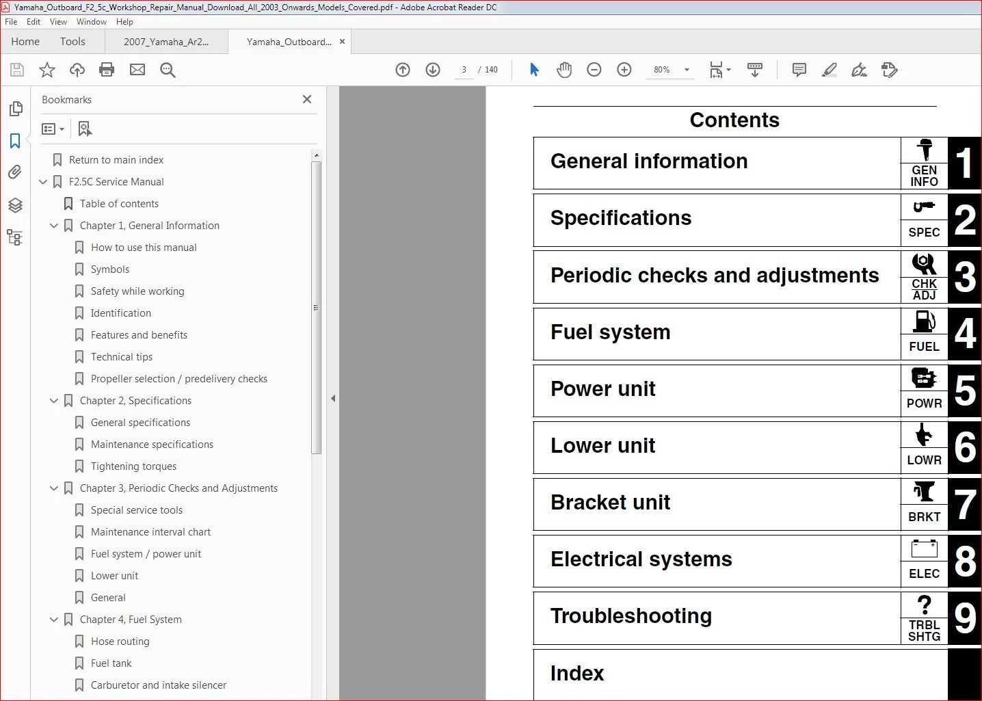This screenshot has width=982, height=701.
Task: Send the file by email envelope icon
Action: [x=137, y=70]
